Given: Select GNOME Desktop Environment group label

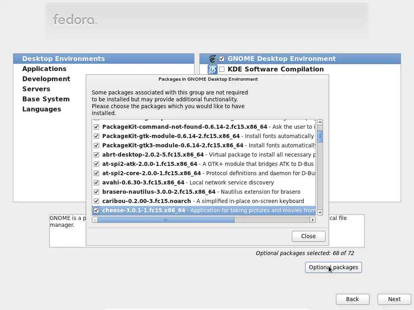Looking at the screenshot, I should [x=282, y=59].
